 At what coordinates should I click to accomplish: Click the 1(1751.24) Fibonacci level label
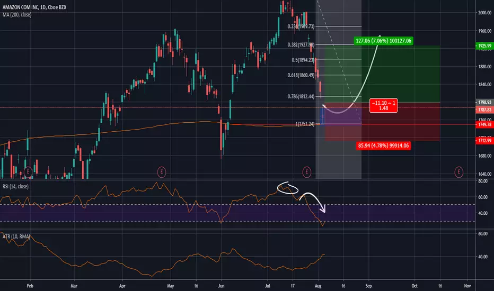click(x=305, y=124)
